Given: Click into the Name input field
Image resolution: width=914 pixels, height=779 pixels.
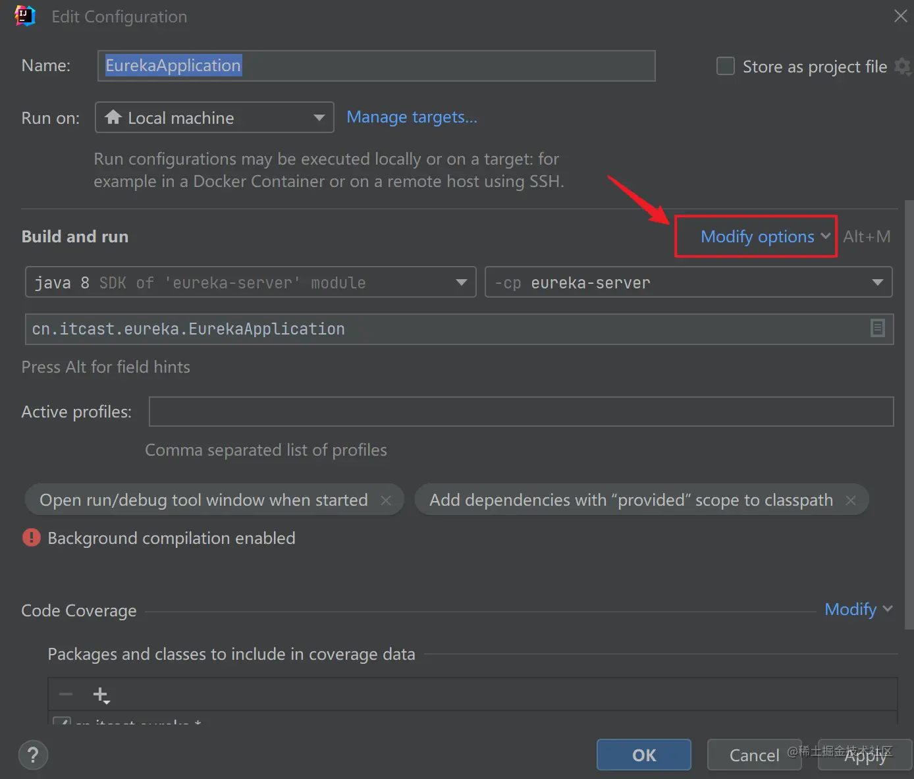Looking at the screenshot, I should (377, 66).
